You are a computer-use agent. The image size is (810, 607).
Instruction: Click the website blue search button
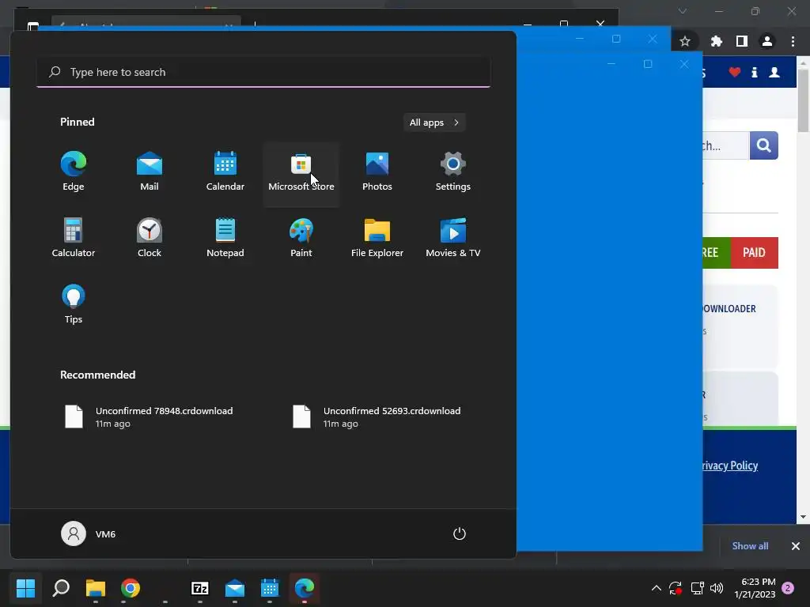pos(763,145)
